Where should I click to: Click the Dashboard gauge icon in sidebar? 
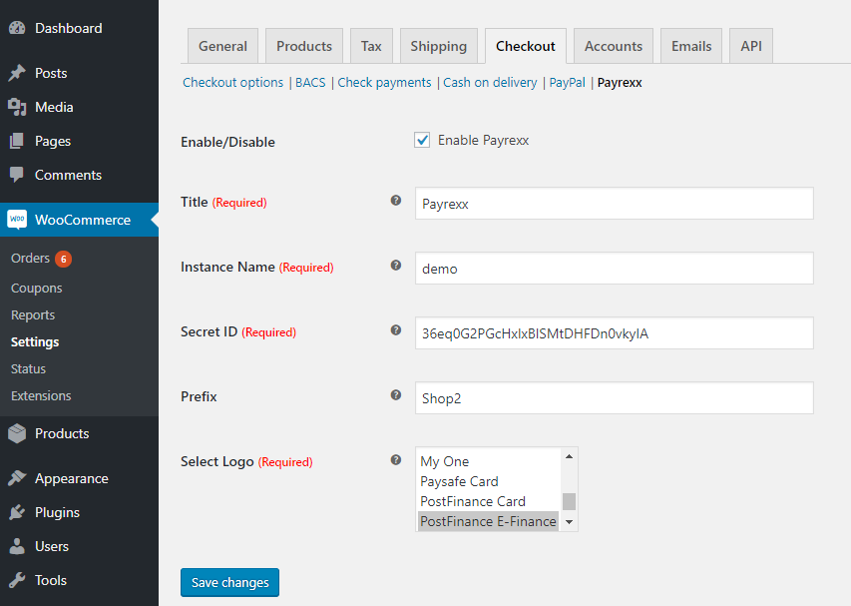coord(17,28)
